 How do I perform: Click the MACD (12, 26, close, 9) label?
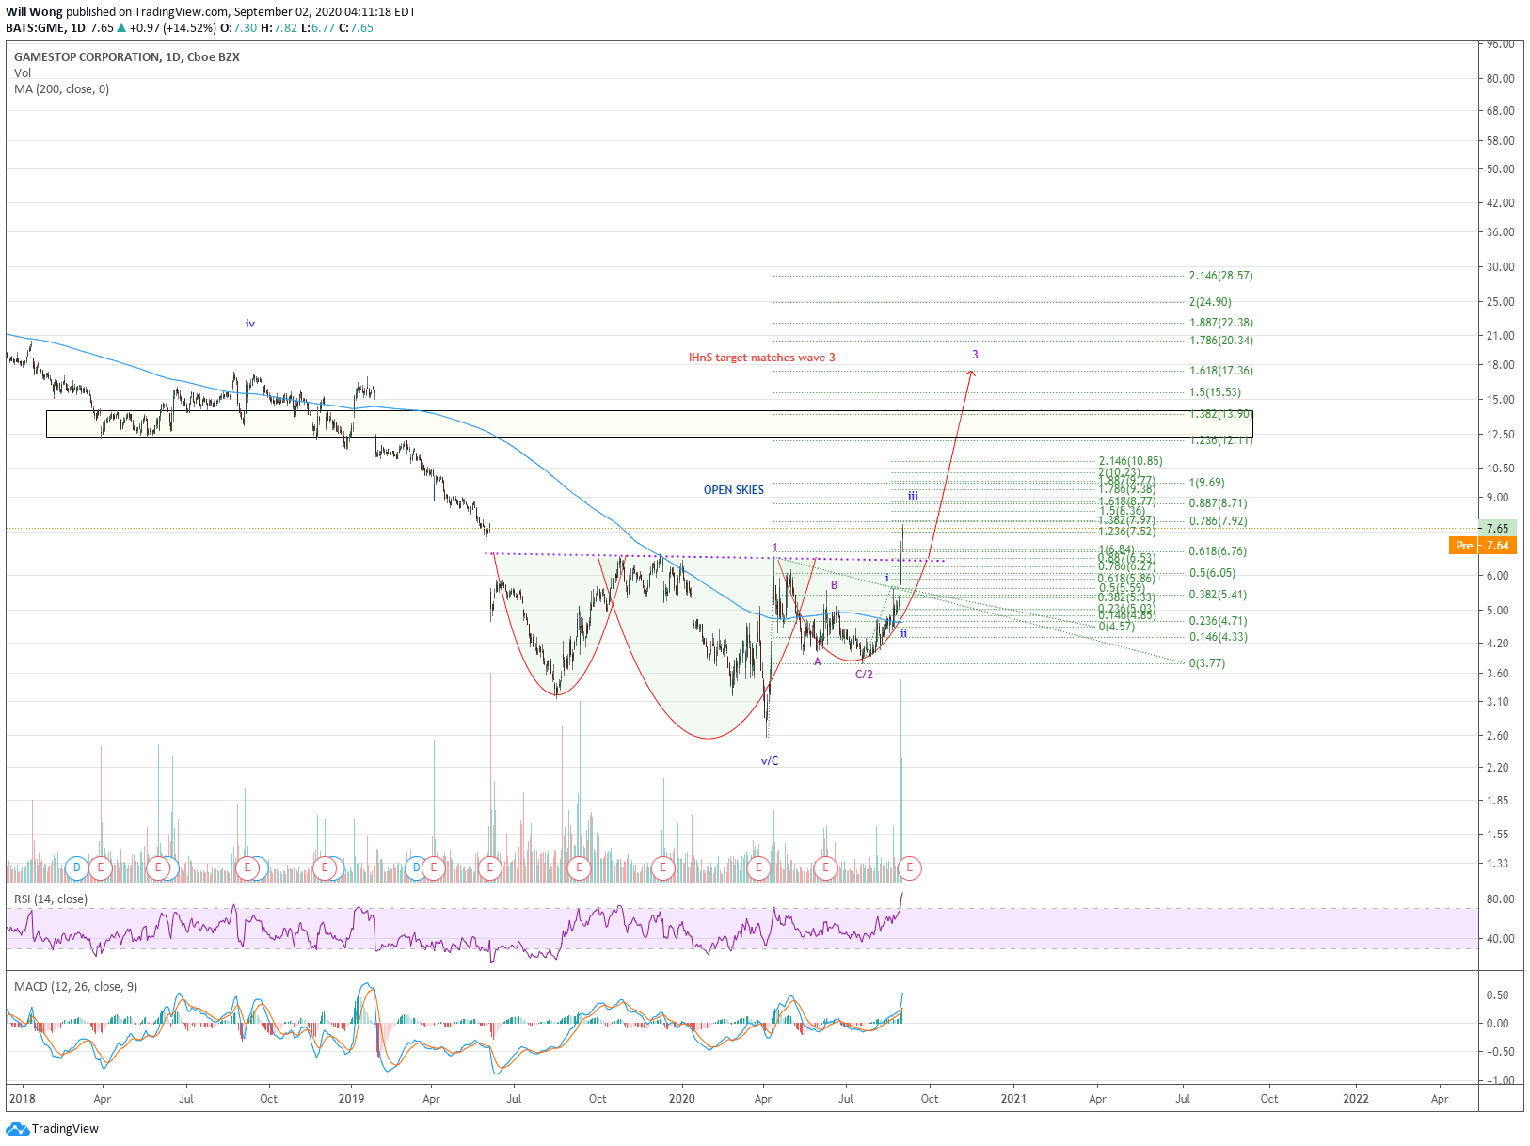(75, 987)
